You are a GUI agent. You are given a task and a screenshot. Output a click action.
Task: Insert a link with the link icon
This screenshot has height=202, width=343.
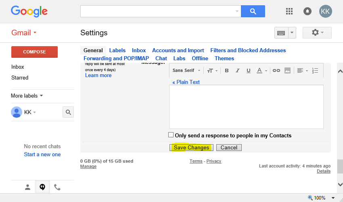(x=276, y=71)
